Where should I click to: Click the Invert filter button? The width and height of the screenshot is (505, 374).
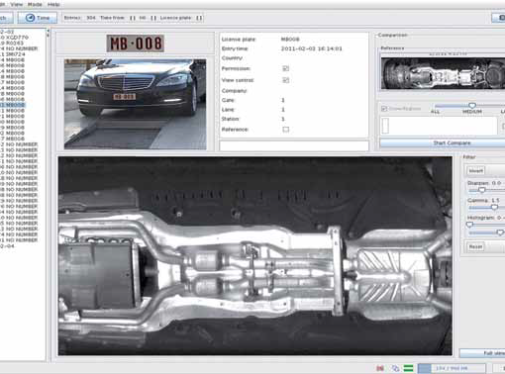pos(476,171)
